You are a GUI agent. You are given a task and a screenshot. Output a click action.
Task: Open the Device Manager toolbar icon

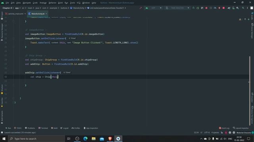click(x=233, y=8)
